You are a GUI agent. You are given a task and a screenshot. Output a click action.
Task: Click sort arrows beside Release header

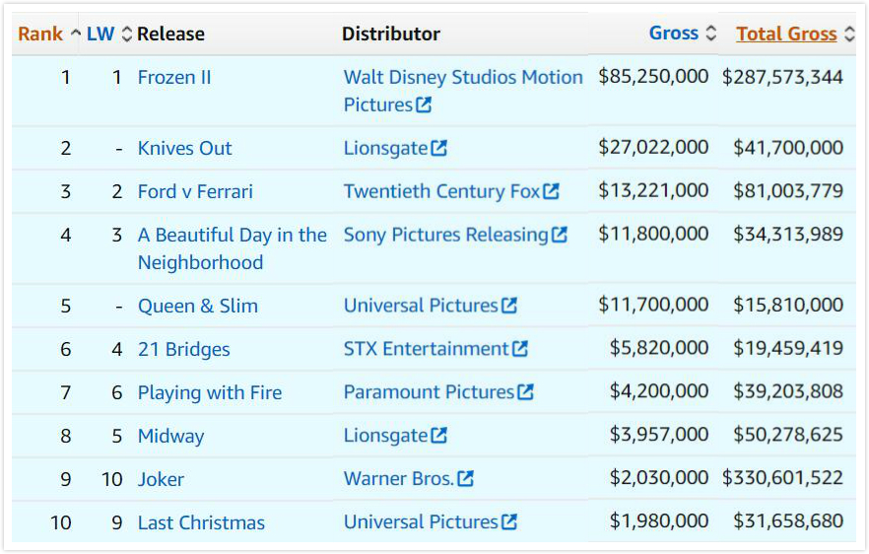126,35
